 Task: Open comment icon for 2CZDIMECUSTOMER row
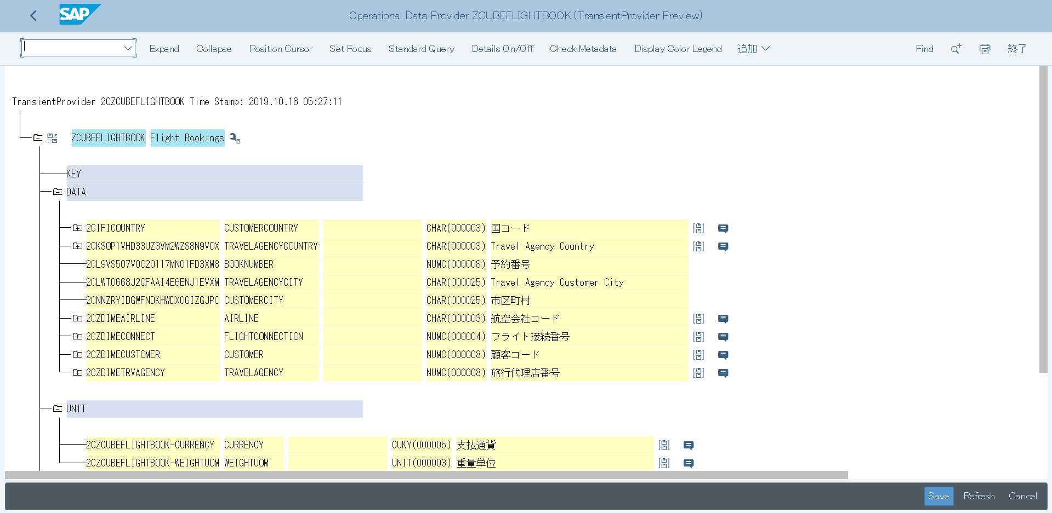(x=723, y=355)
